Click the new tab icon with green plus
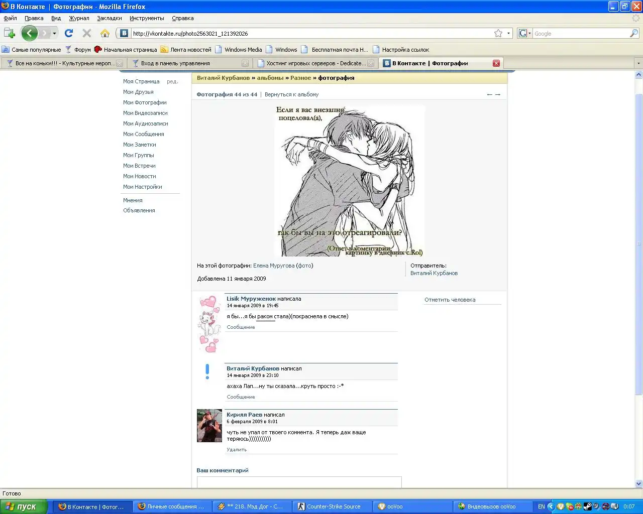Viewport: 643px width, 514px height. click(x=9, y=34)
